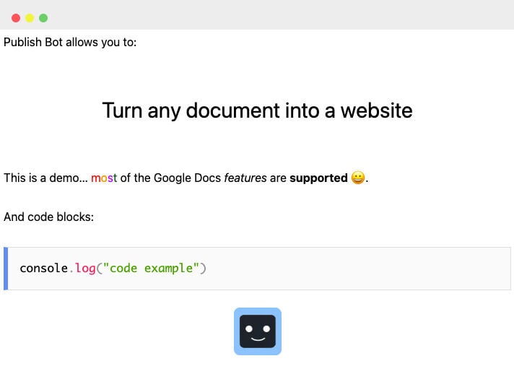Click the "Google Docs" text
514x374 pixels.
[x=187, y=178]
